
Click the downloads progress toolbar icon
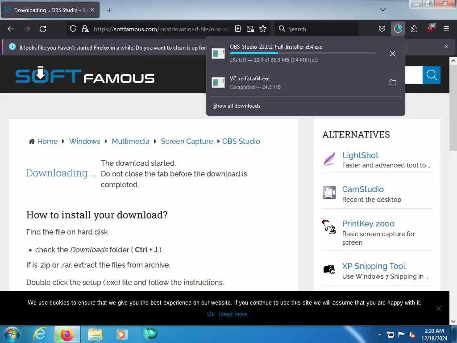click(398, 29)
